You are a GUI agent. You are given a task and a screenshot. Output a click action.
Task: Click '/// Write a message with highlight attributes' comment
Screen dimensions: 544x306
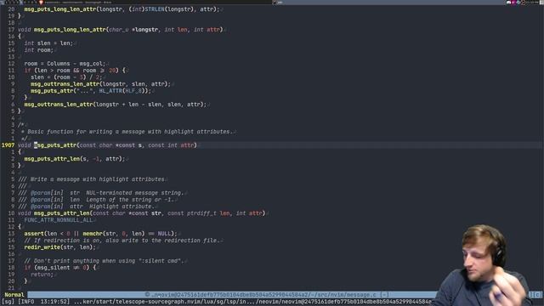pyautogui.click(x=91, y=179)
